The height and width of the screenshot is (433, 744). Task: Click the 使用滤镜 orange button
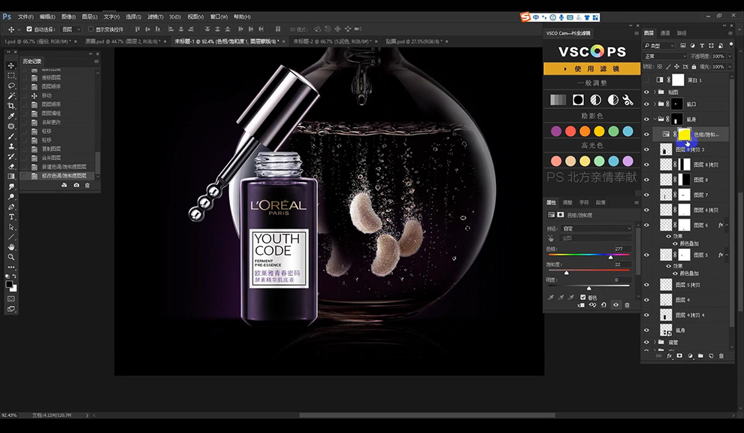(x=591, y=69)
